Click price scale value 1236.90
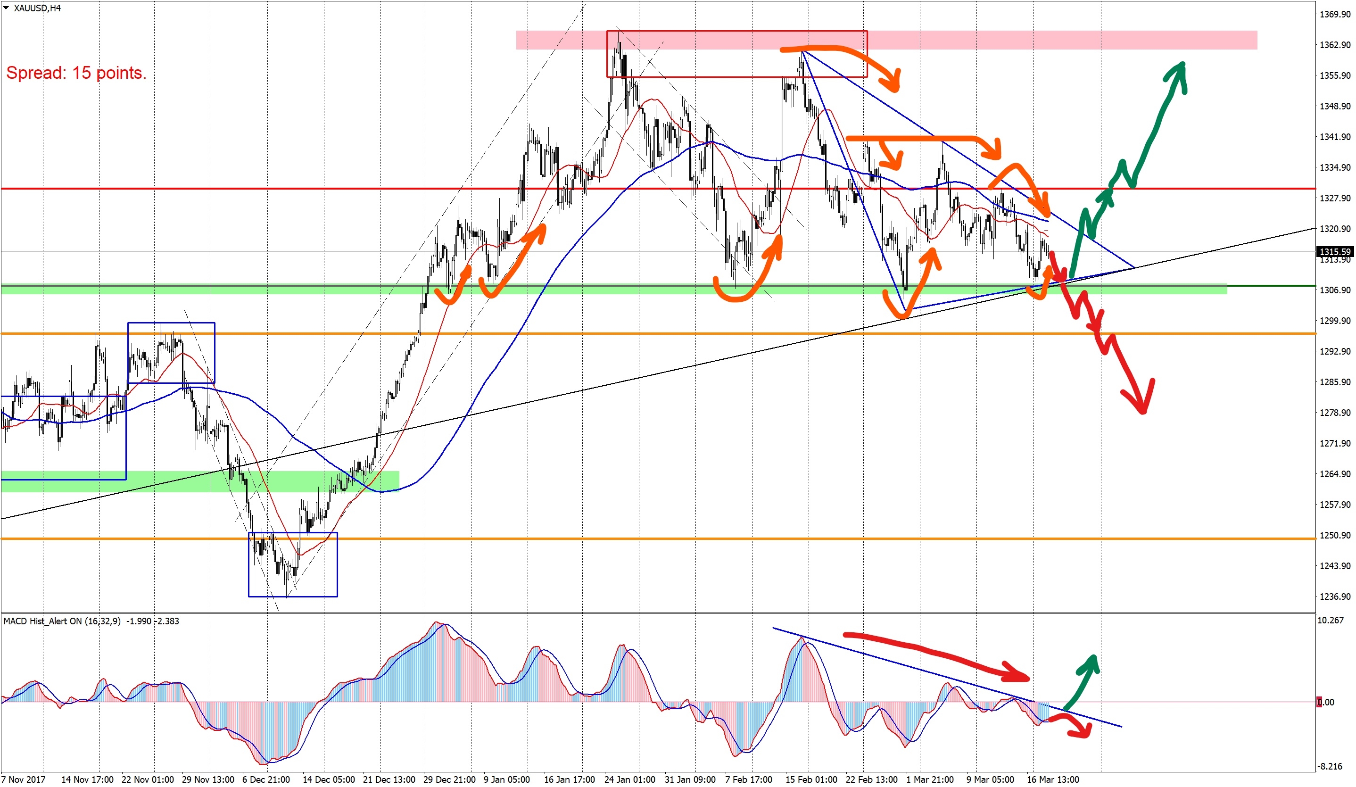The width and height of the screenshot is (1356, 787). (1335, 597)
